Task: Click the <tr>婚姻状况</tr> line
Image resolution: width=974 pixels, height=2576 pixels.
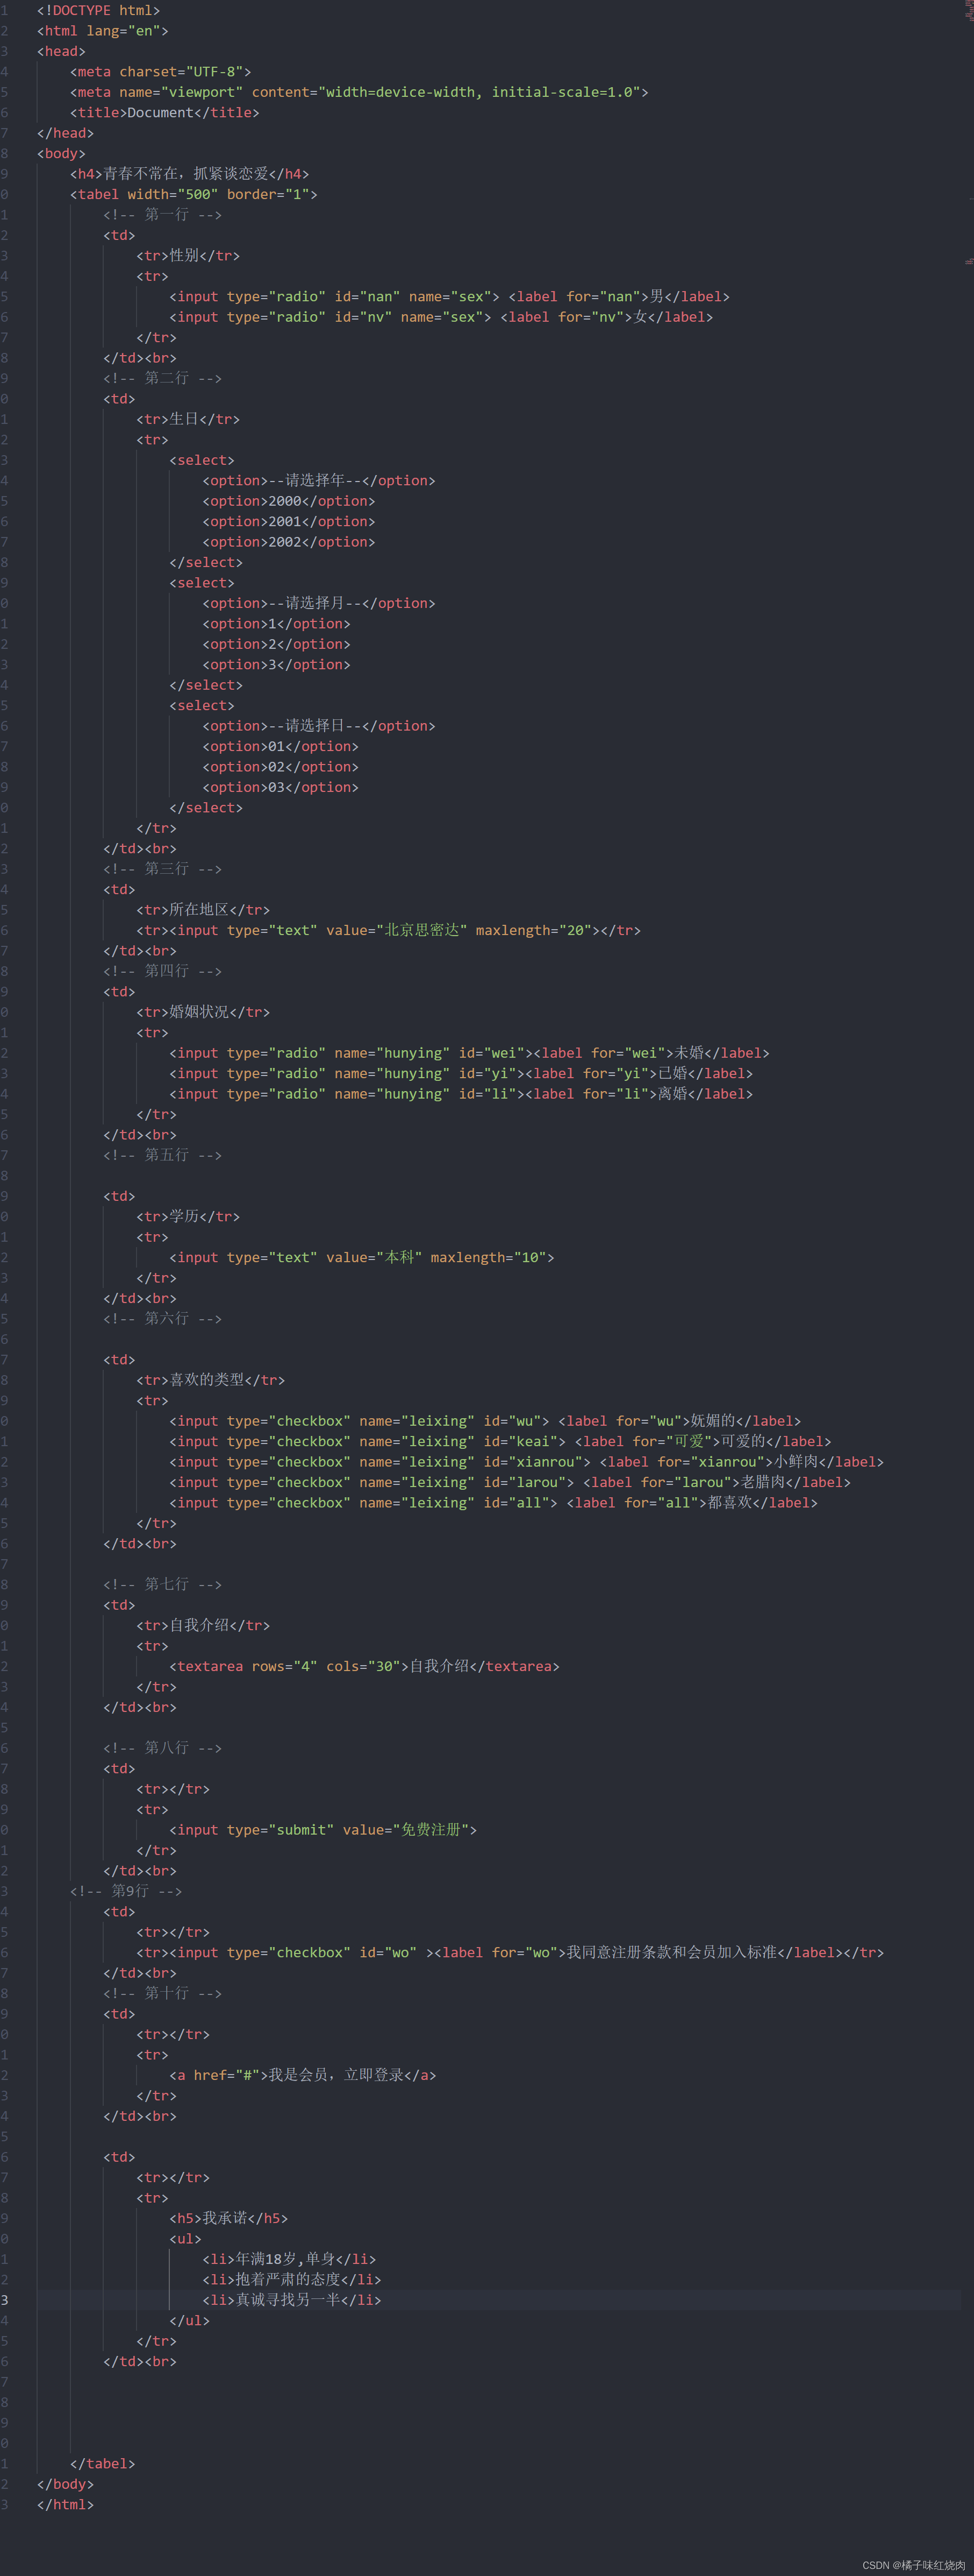Action: [x=203, y=1012]
